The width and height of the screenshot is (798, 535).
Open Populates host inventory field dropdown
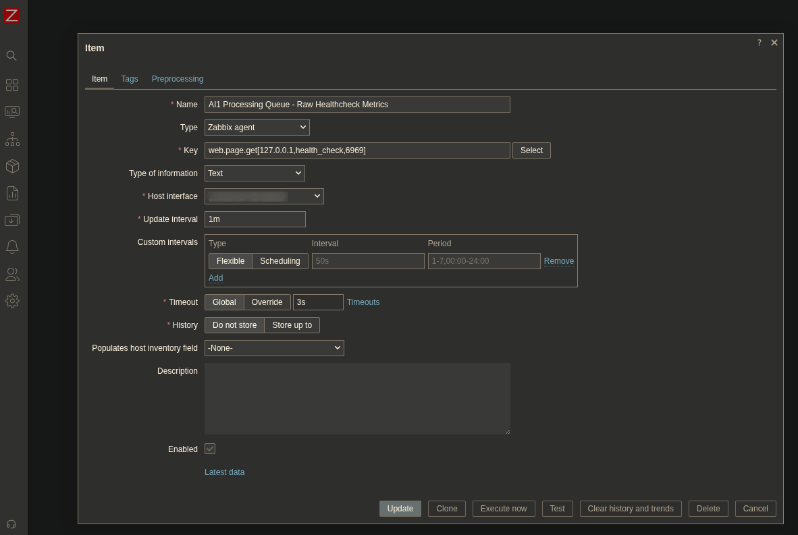click(274, 348)
